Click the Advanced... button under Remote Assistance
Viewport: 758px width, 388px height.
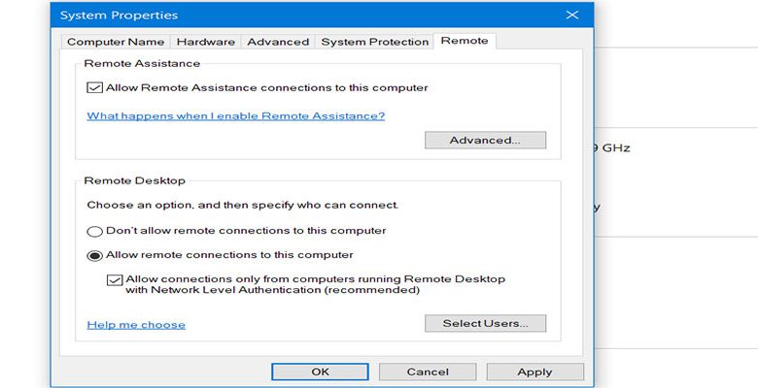[x=485, y=140]
